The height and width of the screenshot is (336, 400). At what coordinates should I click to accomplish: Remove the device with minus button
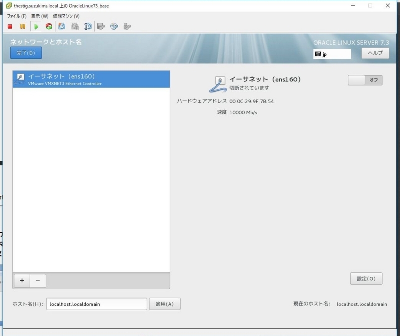click(38, 281)
